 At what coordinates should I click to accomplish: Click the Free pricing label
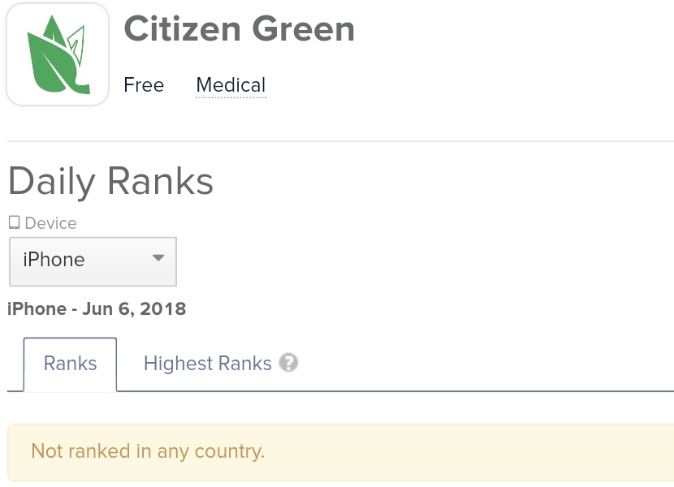tap(143, 84)
